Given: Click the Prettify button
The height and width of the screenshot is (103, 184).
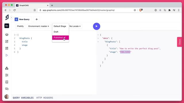Looking at the screenshot, I should 20,26.
